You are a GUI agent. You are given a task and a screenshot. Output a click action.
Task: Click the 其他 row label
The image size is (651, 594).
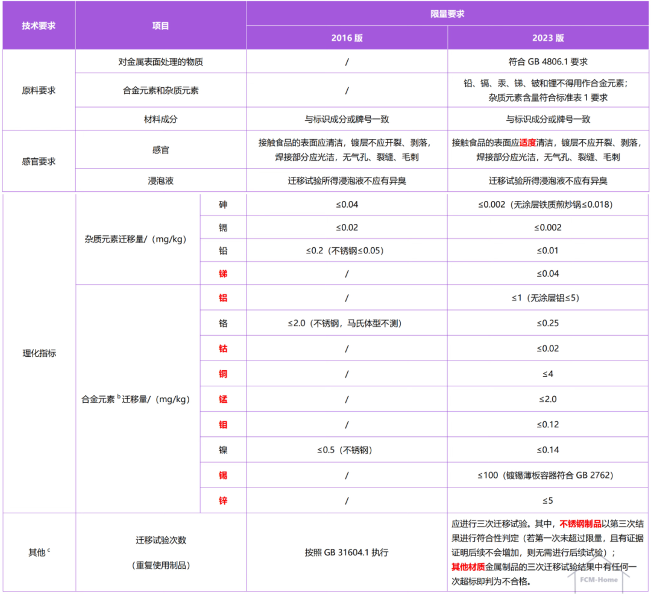[x=38, y=551]
